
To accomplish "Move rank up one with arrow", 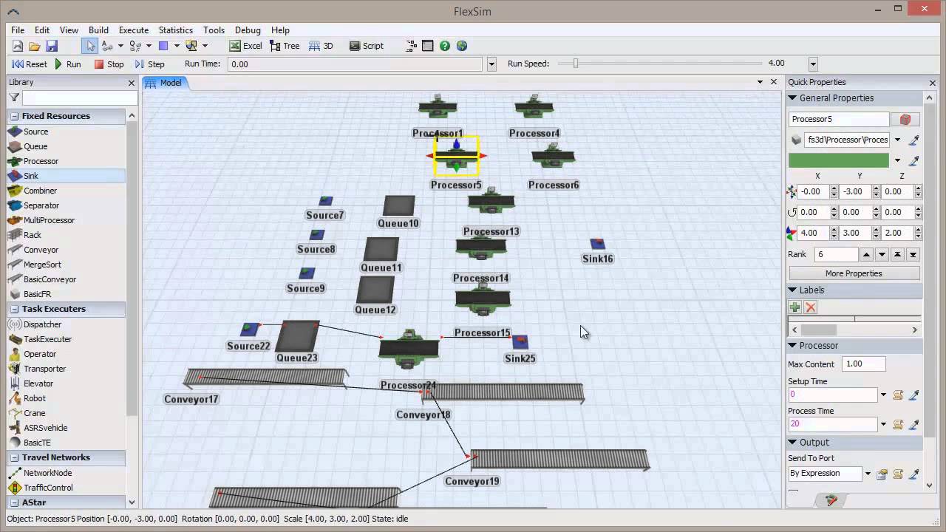I will click(x=866, y=254).
